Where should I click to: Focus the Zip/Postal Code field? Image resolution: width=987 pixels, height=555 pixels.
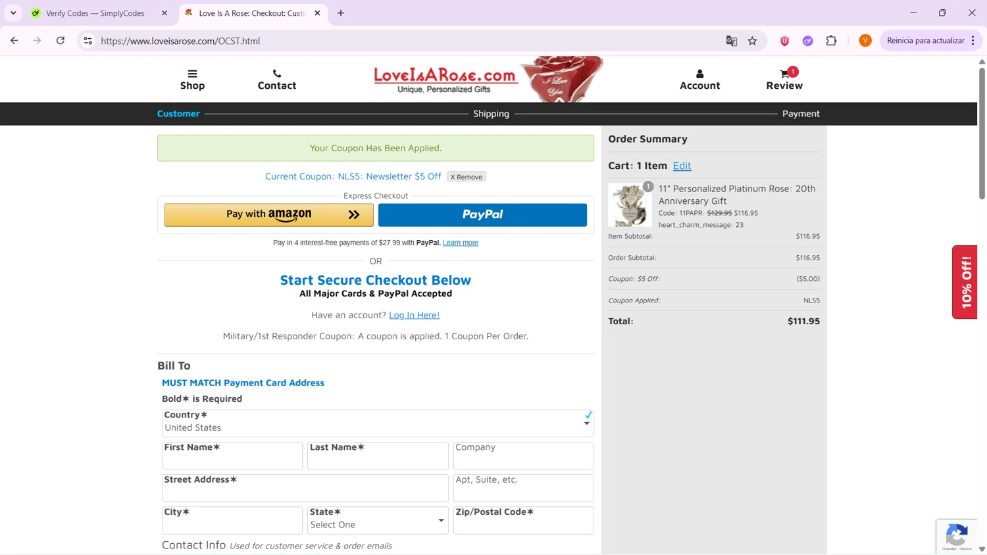point(524,520)
